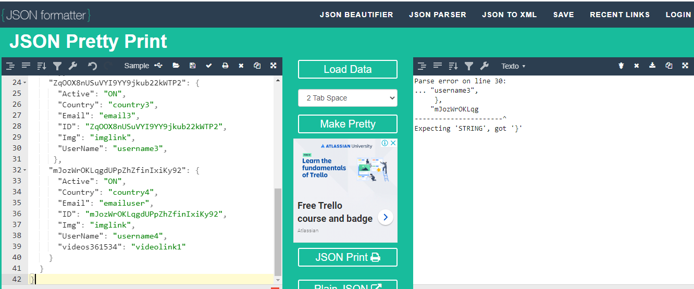Download output using the download icon

652,66
